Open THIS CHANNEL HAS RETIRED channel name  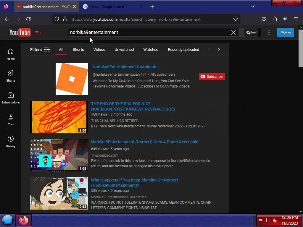tap(115, 121)
